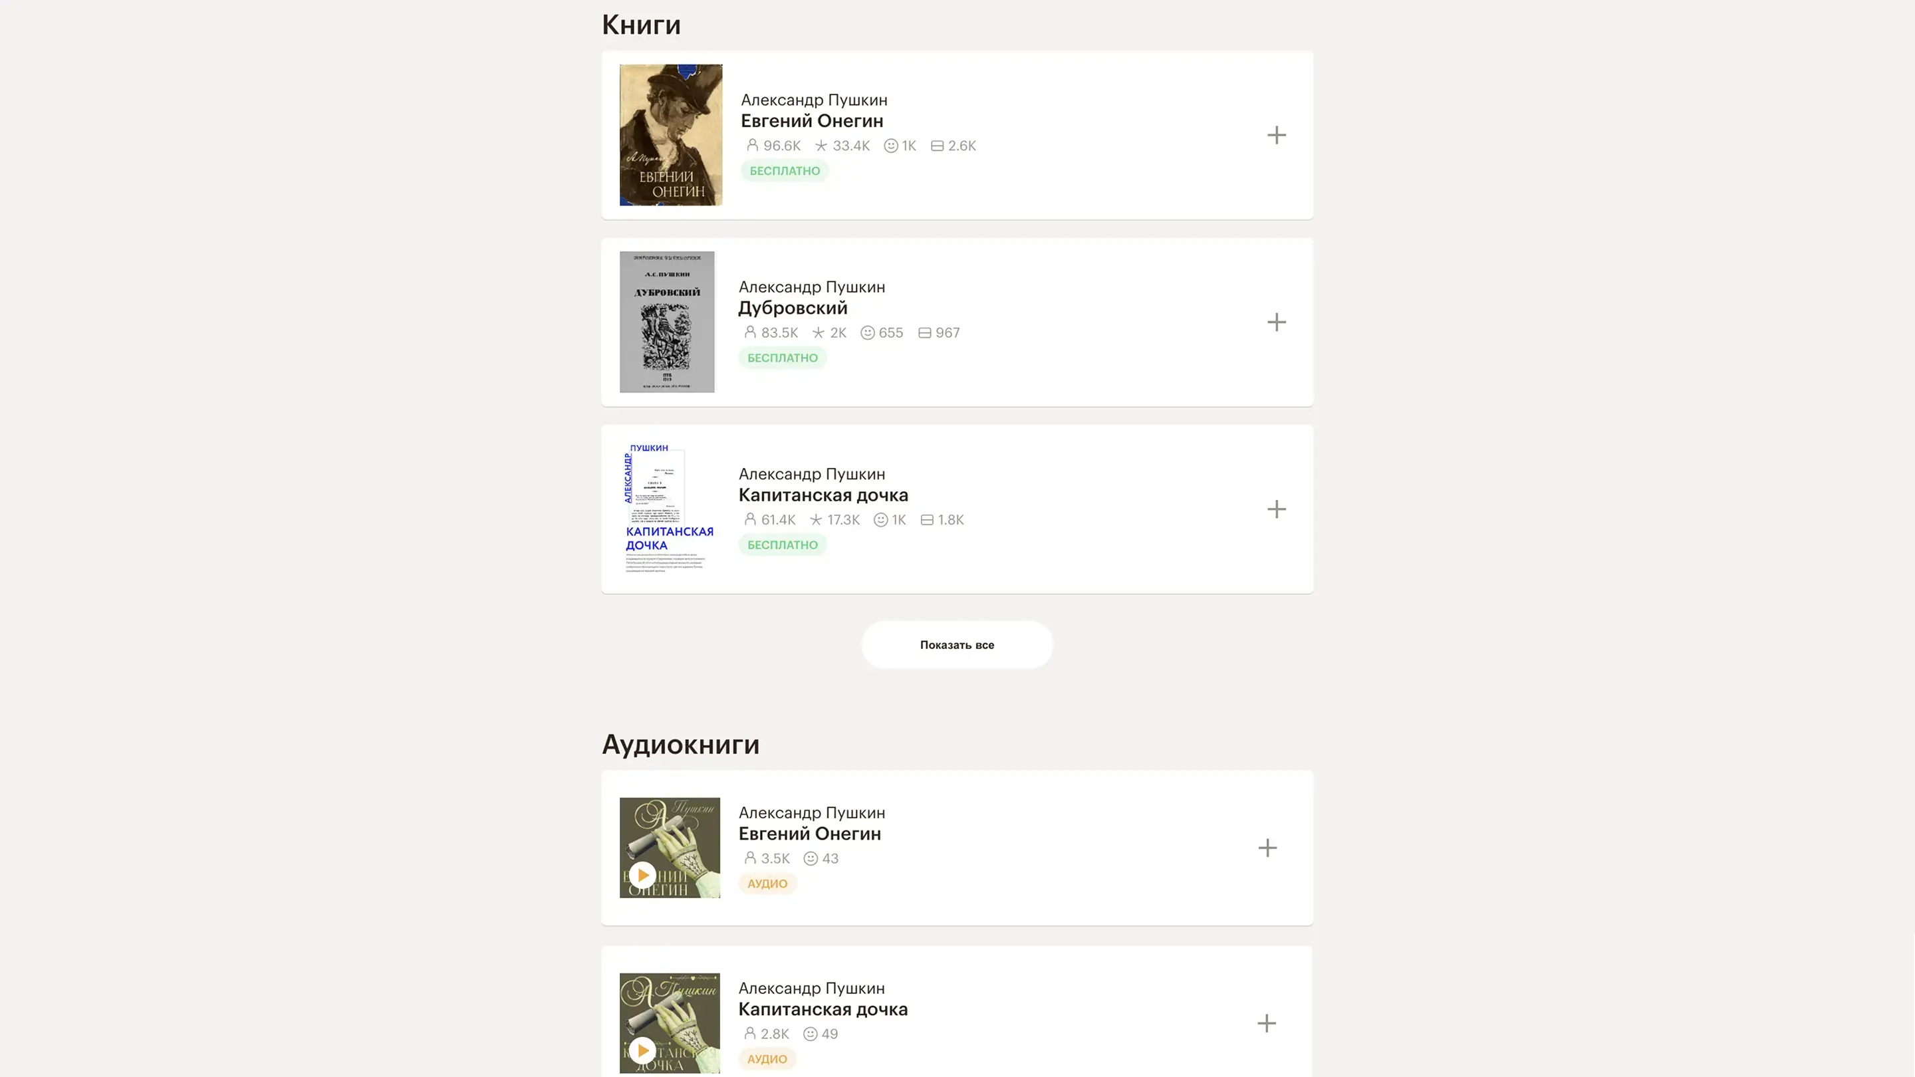The width and height of the screenshot is (1915, 1077).
Task: Play the Капитанская дочка audiobook
Action: click(642, 1050)
